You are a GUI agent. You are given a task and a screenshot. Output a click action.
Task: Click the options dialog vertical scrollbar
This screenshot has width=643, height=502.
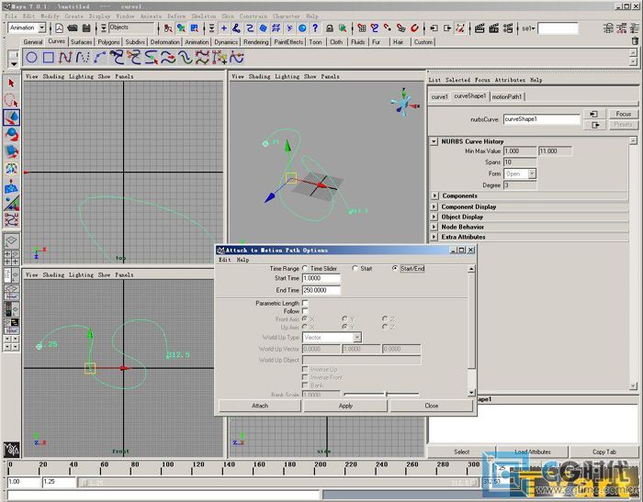471,330
